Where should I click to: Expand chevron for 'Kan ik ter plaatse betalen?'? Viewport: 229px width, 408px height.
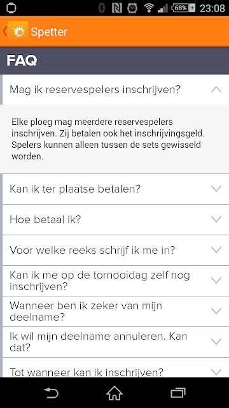point(216,189)
